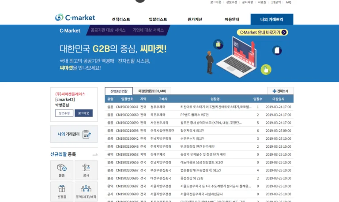Open bid CM1903200690 서인천우체국

pos(199,123)
